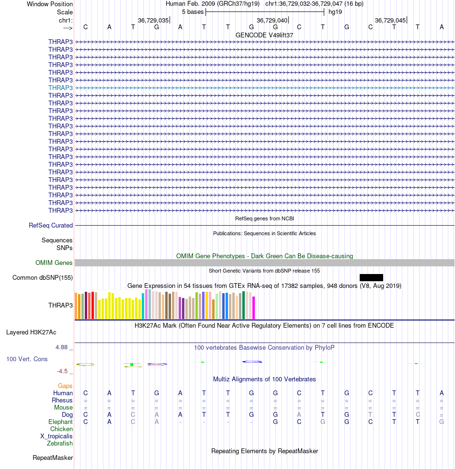Open the 'RefSeq genes from NCBI' title
Viewport: 455px width, 469px height.
[264, 218]
